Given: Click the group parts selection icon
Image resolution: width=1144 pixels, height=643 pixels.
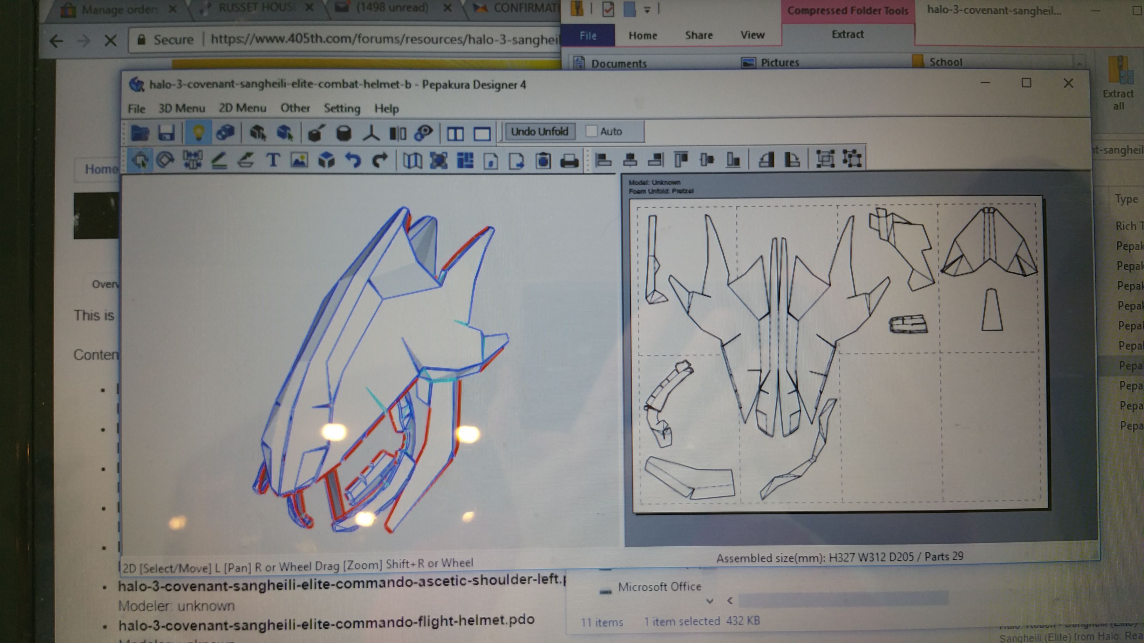Looking at the screenshot, I should 825,159.
